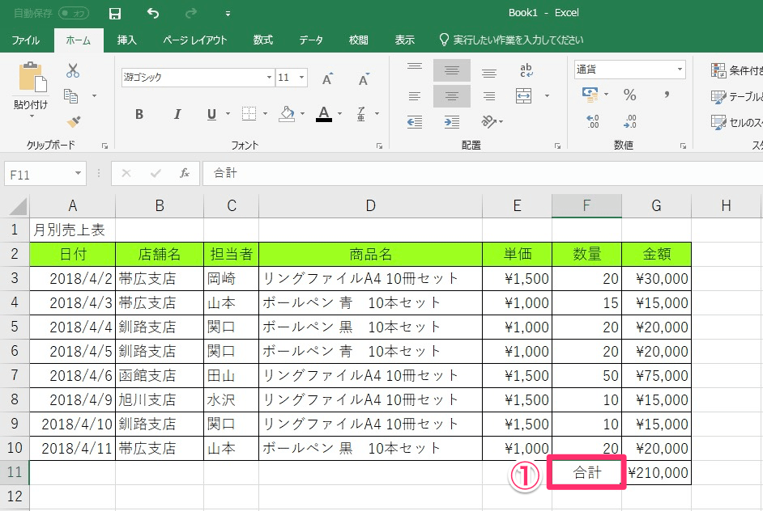The width and height of the screenshot is (763, 511).
Task: Decrease indent icon
Action: tap(415, 122)
